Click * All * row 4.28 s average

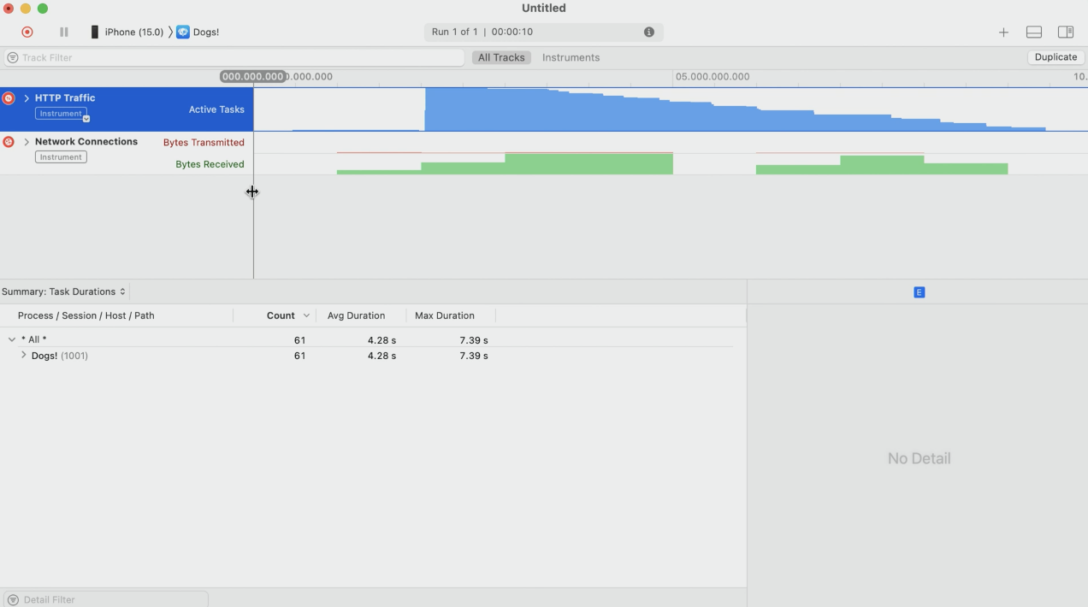[x=381, y=339]
